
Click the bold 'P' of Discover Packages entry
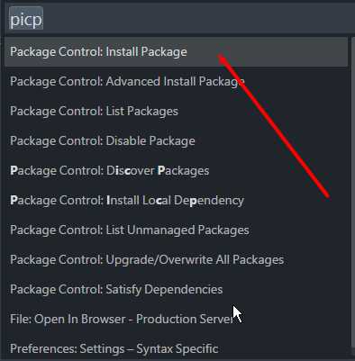pyautogui.click(x=161, y=170)
